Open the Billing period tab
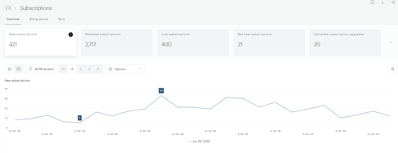This screenshot has height=153, width=398. 38,19
